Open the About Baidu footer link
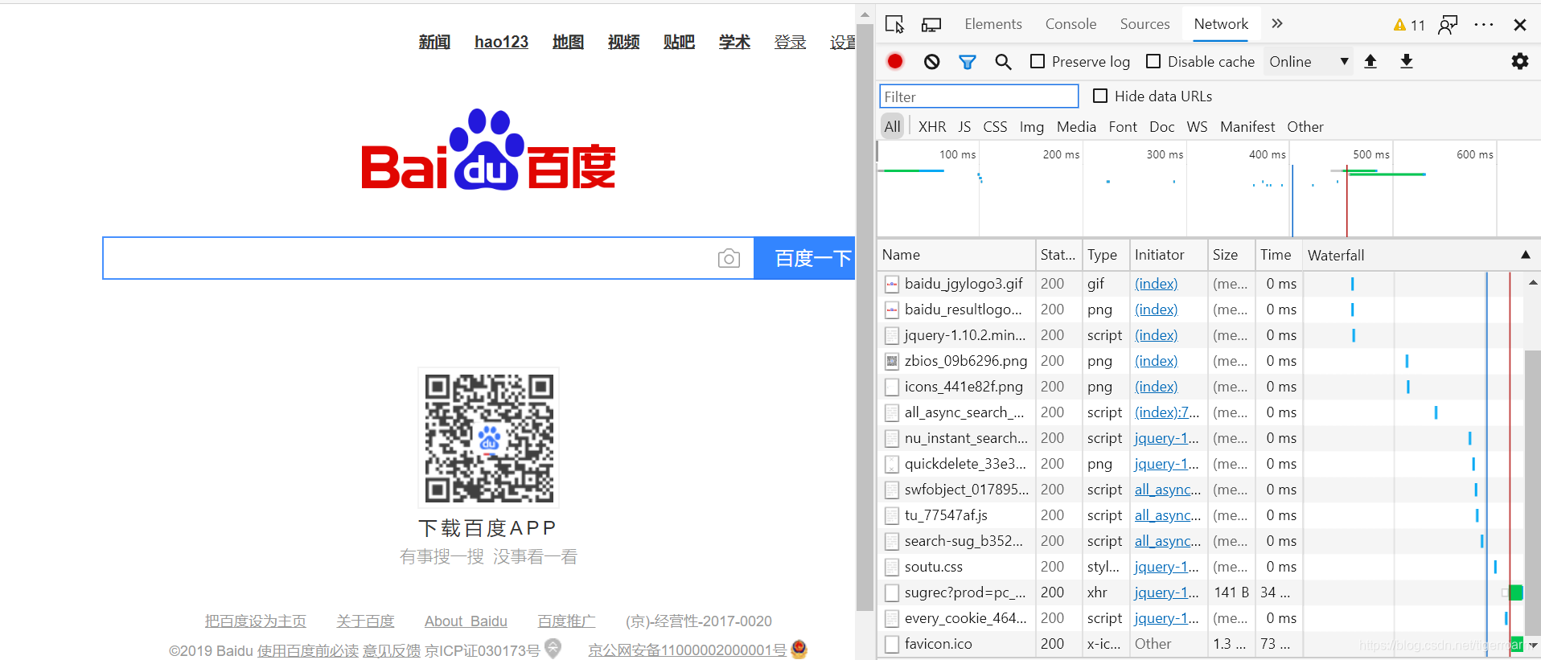The height and width of the screenshot is (660, 1541). pyautogui.click(x=466, y=621)
